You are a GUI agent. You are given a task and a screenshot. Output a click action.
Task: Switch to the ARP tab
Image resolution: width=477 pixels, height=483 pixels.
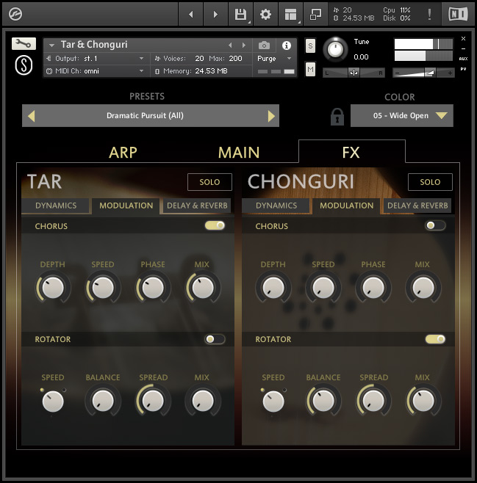123,153
